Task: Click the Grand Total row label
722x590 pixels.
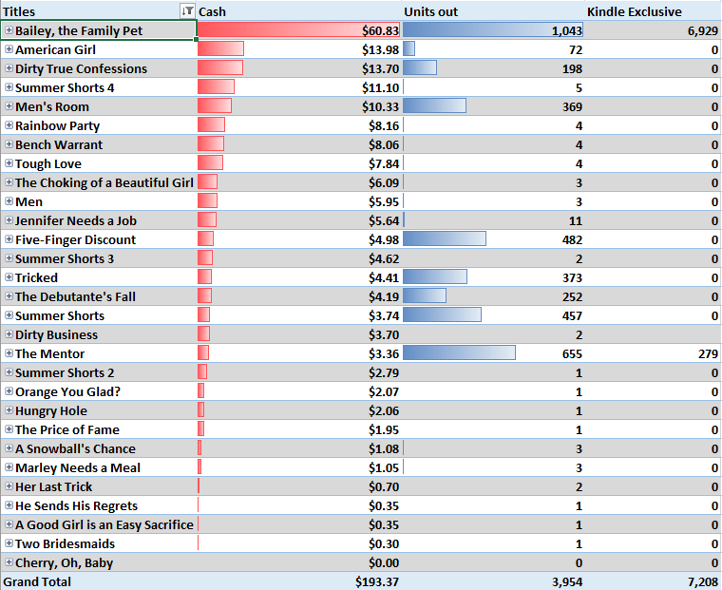Action: pyautogui.click(x=38, y=581)
